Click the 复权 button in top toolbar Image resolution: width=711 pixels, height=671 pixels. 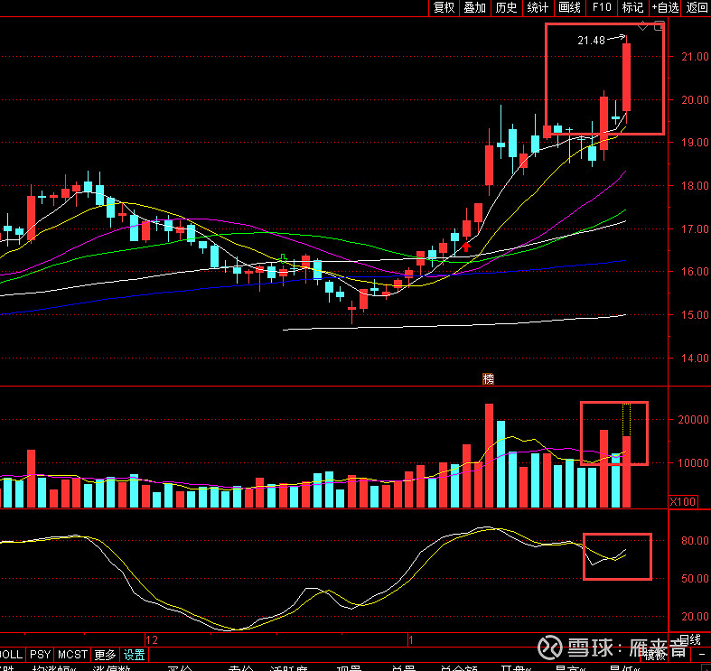tap(444, 8)
